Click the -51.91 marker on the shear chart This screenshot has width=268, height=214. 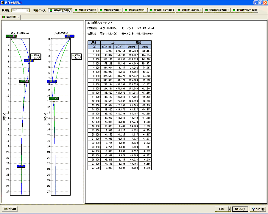point(52,81)
